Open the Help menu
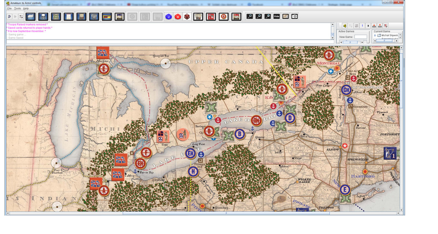The width and height of the screenshot is (438, 234). pyautogui.click(x=26, y=8)
